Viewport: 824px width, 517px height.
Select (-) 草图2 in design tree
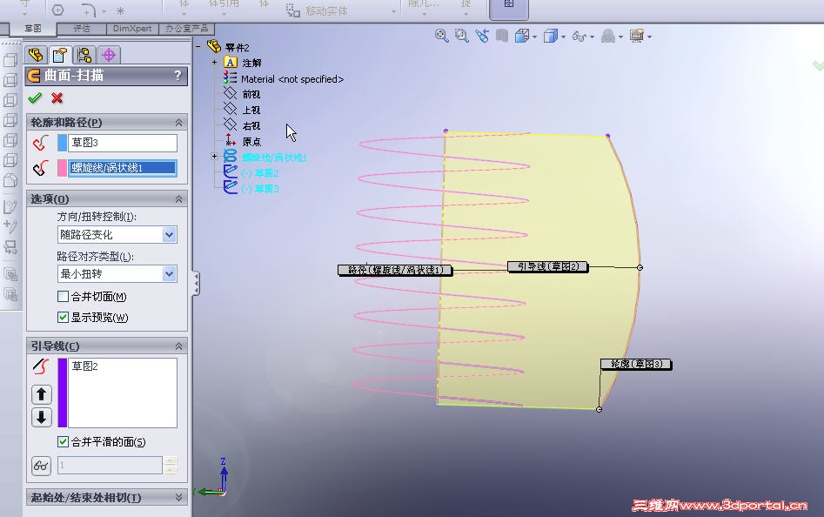point(259,173)
